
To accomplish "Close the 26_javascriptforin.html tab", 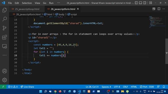I will pos(78,9).
